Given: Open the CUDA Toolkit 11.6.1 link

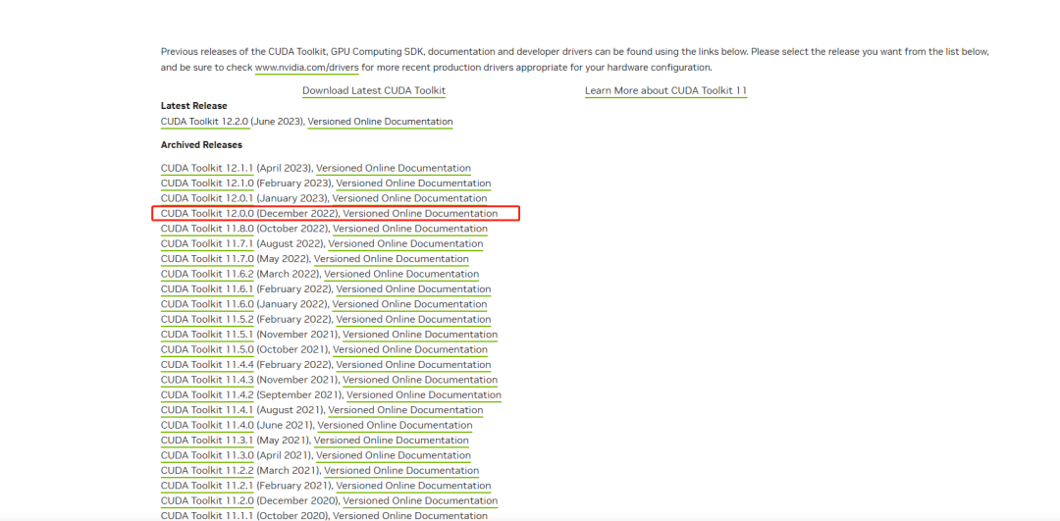Looking at the screenshot, I should (x=207, y=289).
